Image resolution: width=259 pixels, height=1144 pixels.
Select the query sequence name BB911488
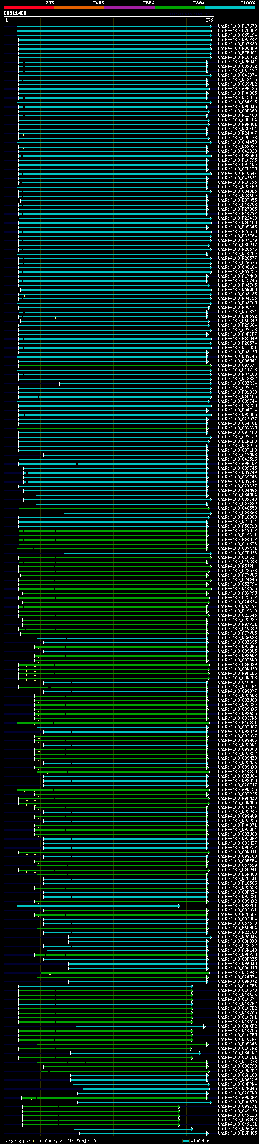(x=15, y=13)
